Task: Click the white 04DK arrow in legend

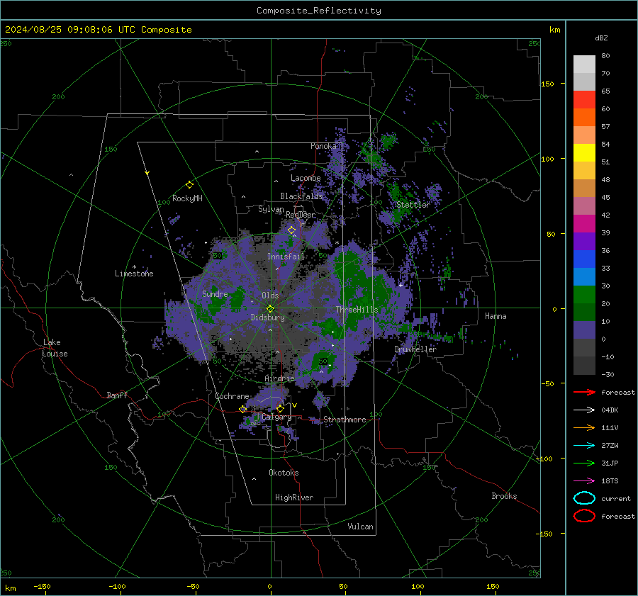Action: [584, 410]
